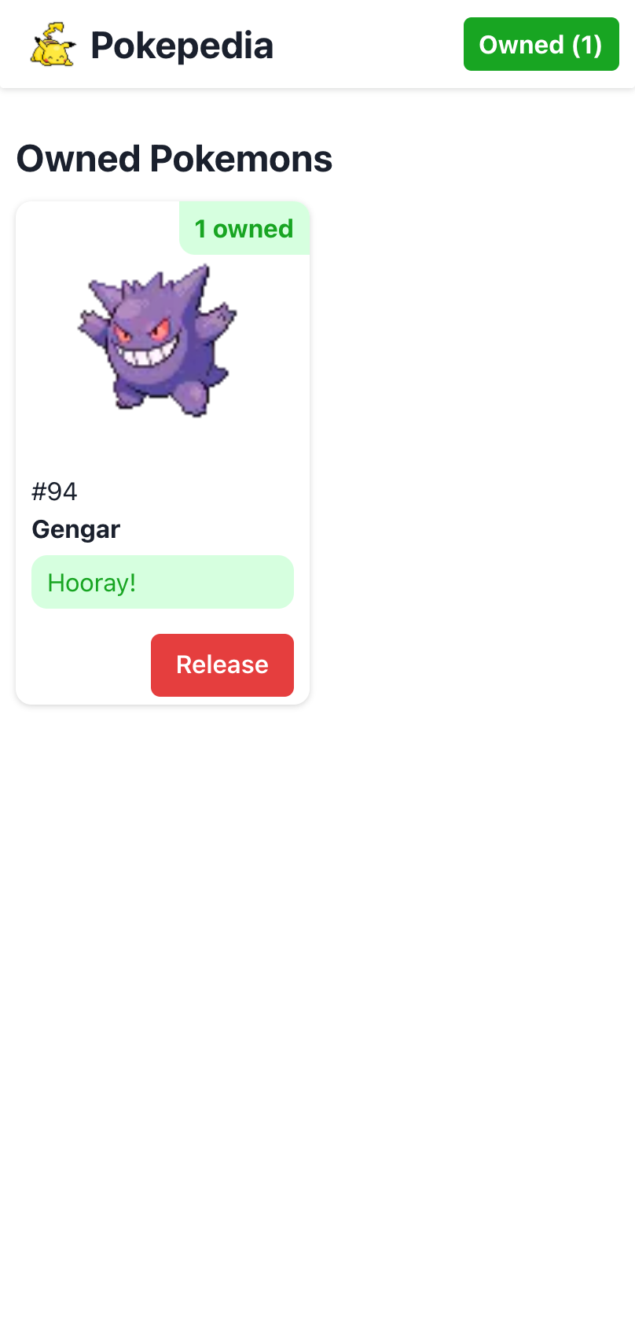Click the Owned Pokemons heading
Screen dimensions: 635x1318
point(174,159)
